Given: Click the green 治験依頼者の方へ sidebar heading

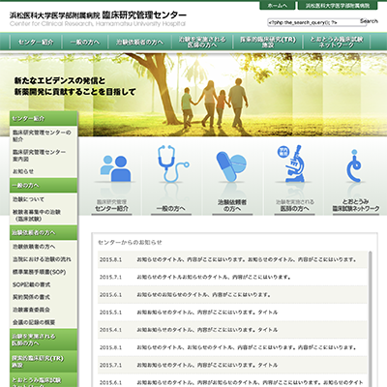Looking at the screenshot, I should point(44,232).
